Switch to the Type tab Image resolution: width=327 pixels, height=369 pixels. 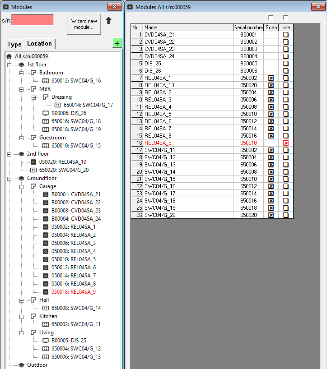[x=14, y=44]
